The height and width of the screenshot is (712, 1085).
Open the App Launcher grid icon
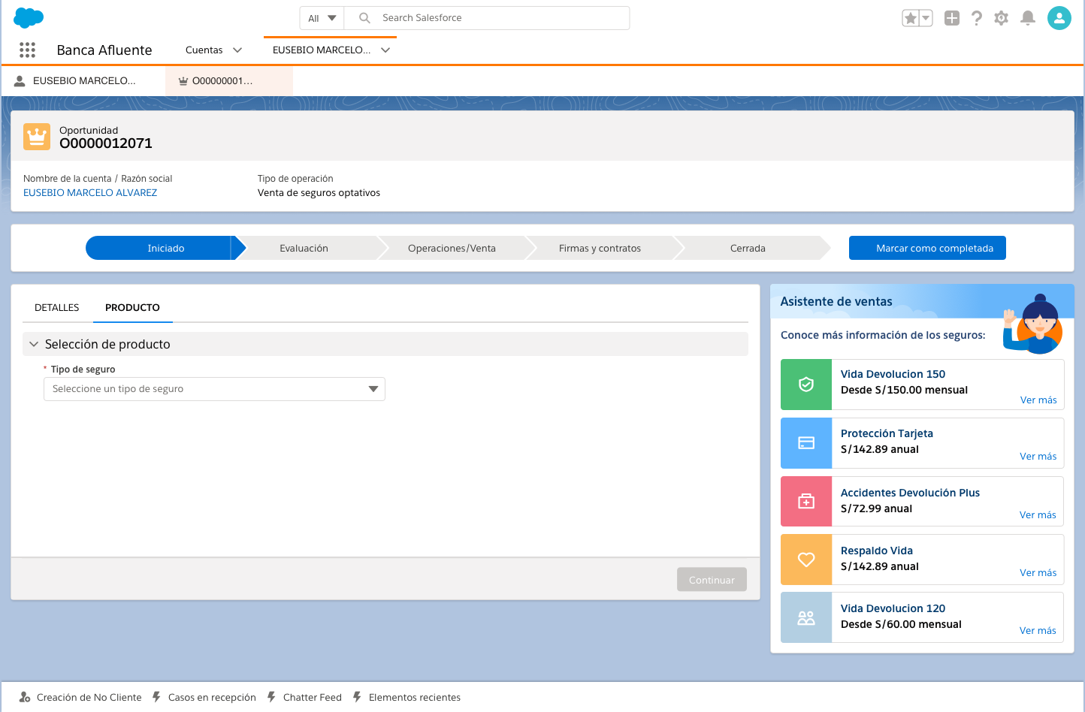(28, 50)
